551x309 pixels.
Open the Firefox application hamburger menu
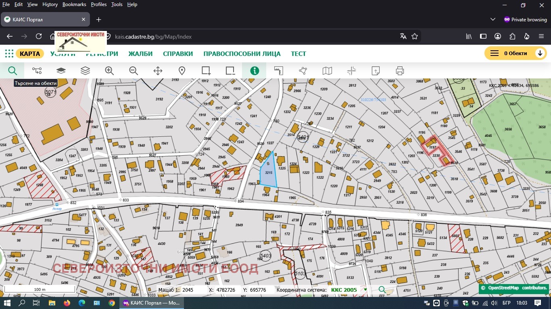[541, 36]
